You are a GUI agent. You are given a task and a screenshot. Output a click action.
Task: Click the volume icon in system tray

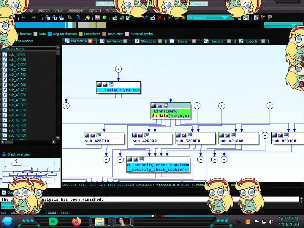point(271,221)
